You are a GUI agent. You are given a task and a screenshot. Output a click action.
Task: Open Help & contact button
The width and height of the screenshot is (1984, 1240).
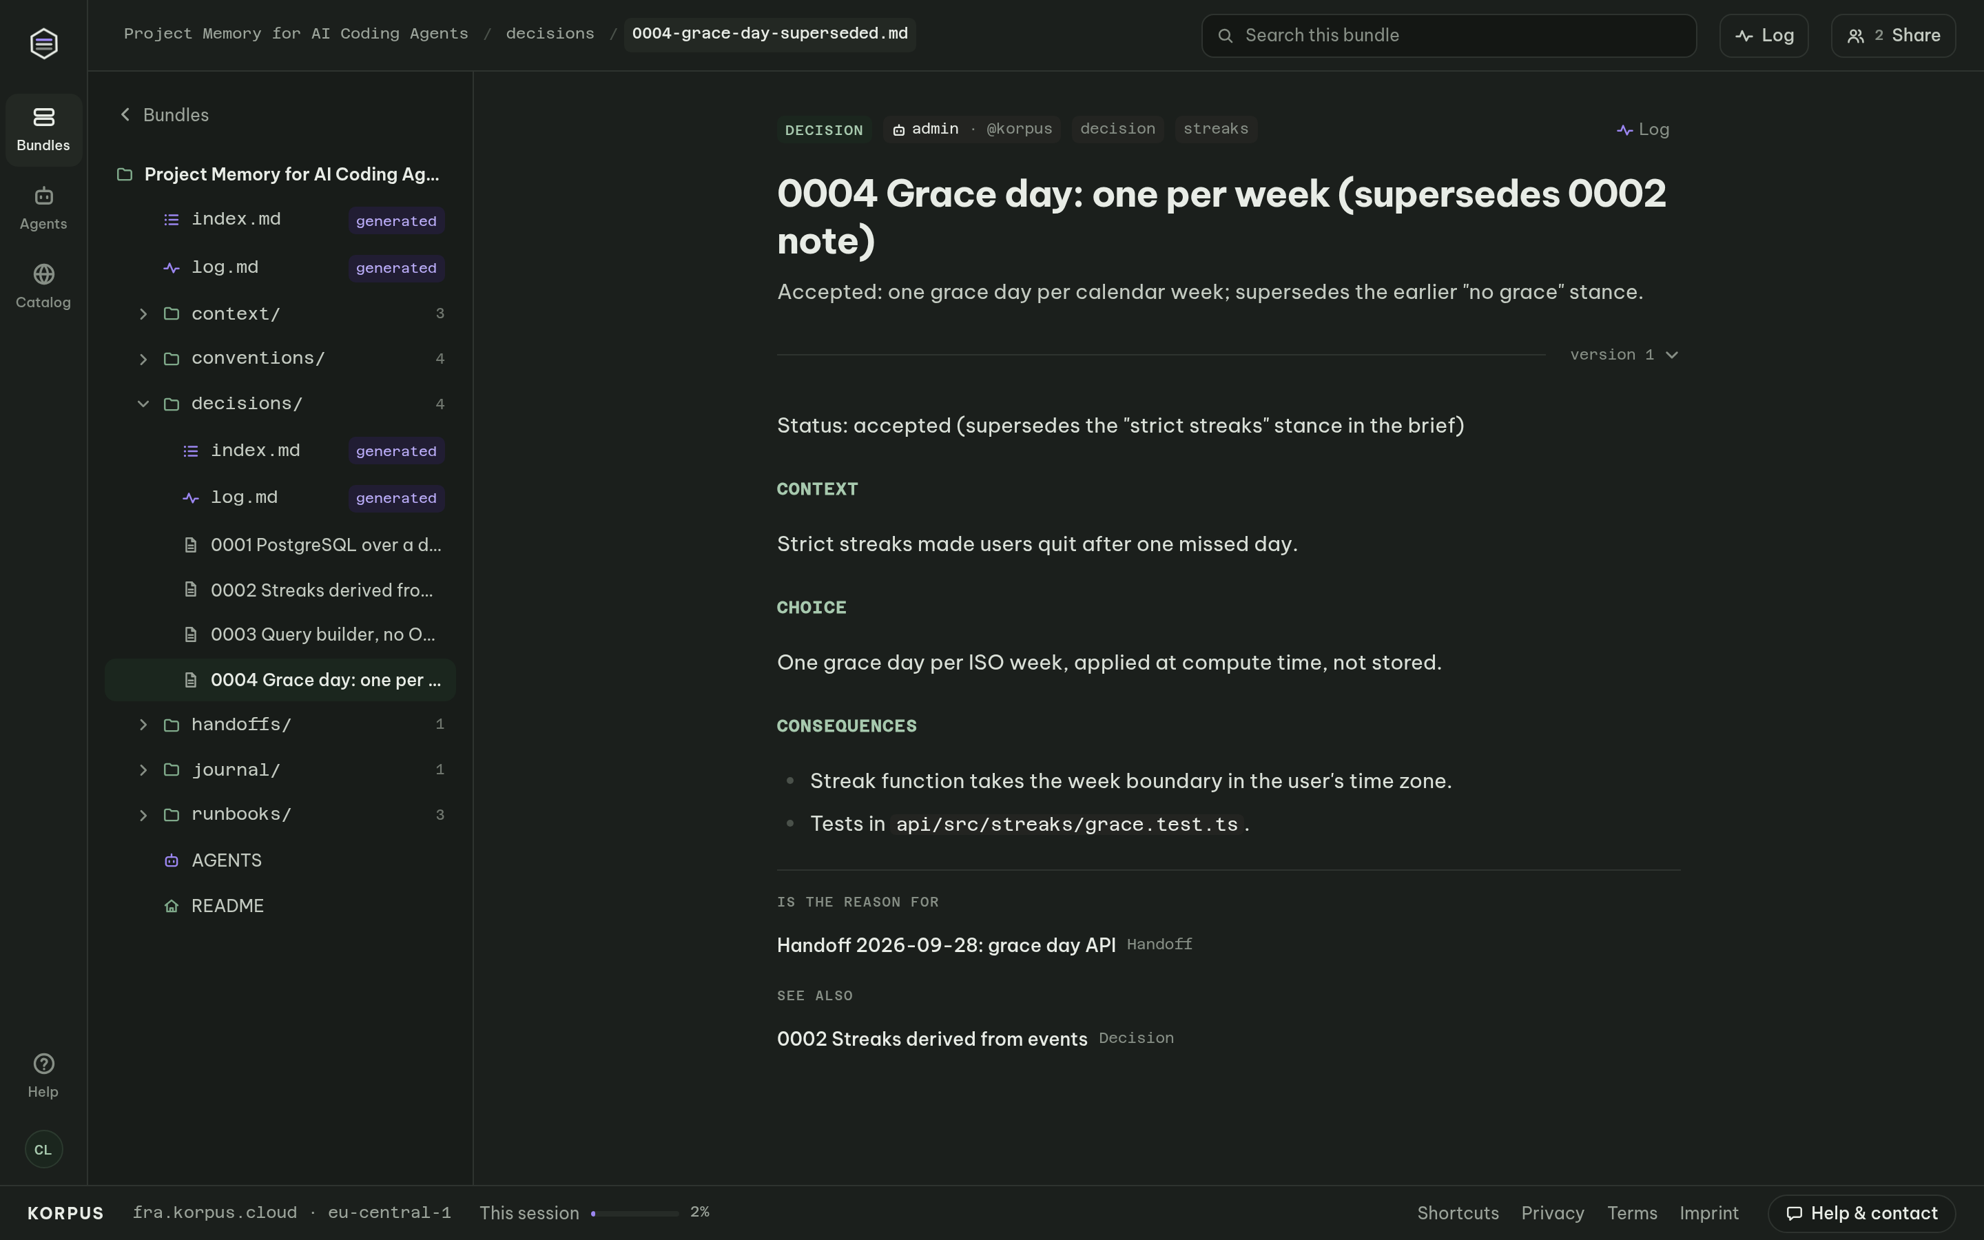(1861, 1213)
